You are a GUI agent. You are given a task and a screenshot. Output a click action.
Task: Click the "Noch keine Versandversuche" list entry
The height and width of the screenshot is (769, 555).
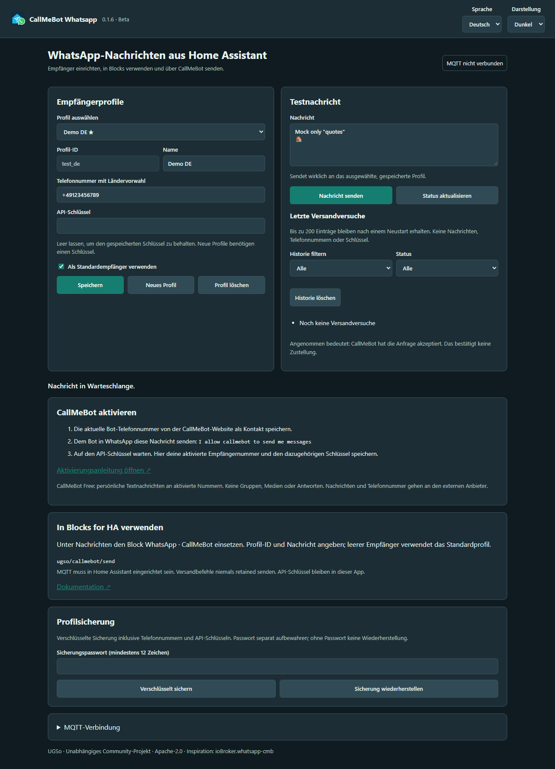pyautogui.click(x=337, y=323)
